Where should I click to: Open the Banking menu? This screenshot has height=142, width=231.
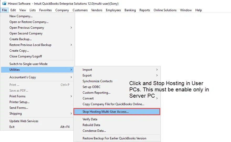[130, 10]
